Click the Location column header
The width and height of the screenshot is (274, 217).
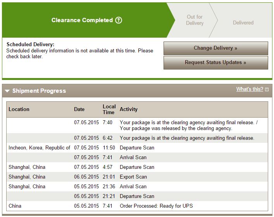pyautogui.click(x=19, y=109)
